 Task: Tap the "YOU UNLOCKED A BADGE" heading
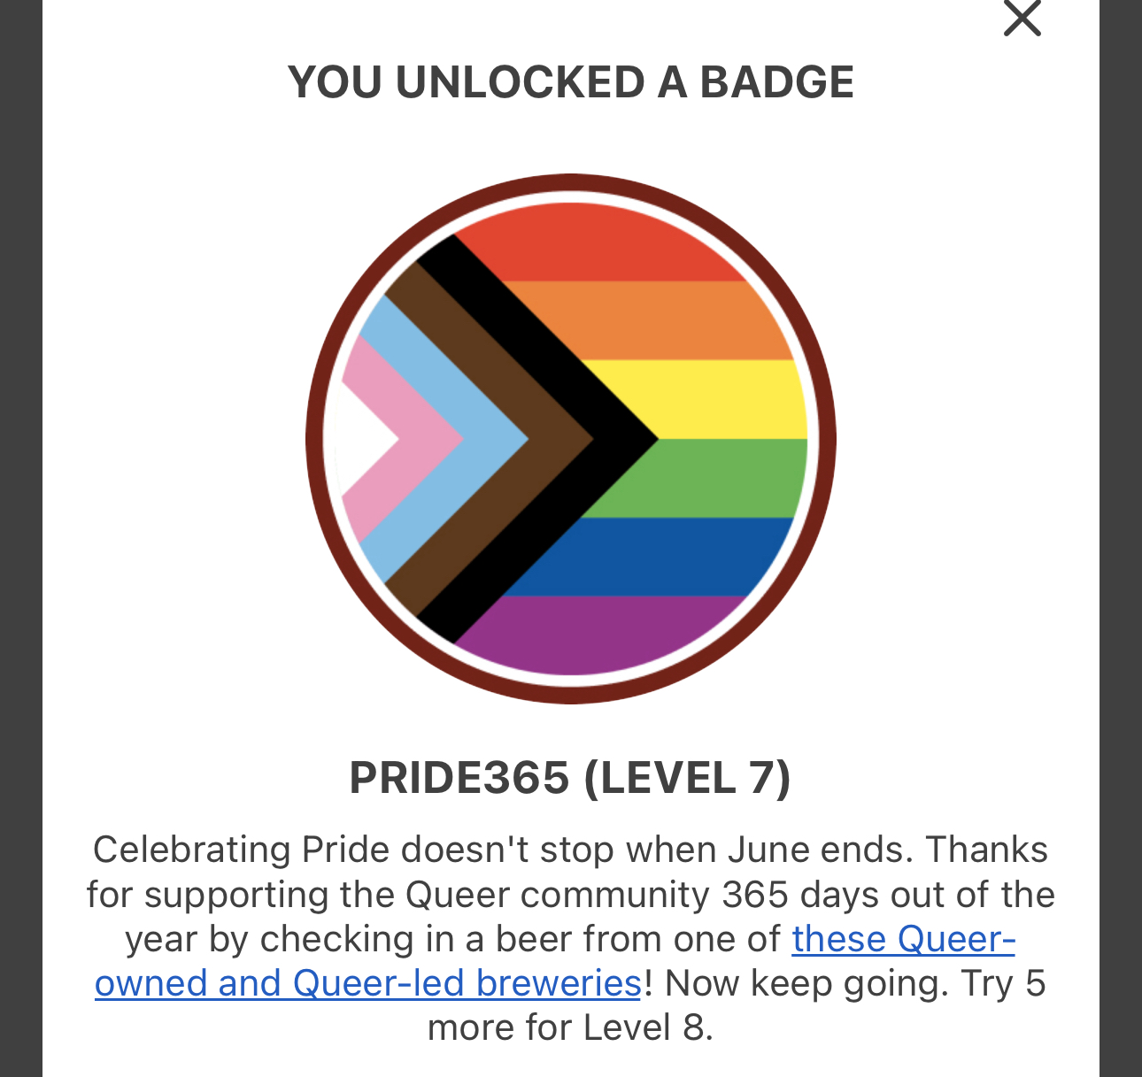(x=571, y=82)
